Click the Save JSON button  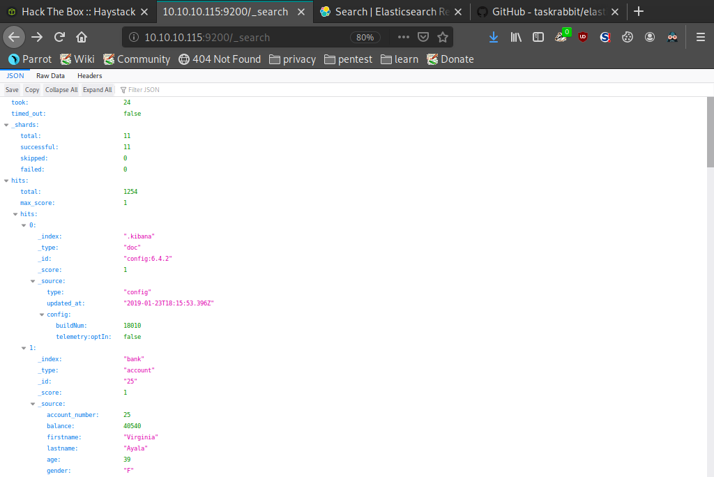click(x=12, y=90)
